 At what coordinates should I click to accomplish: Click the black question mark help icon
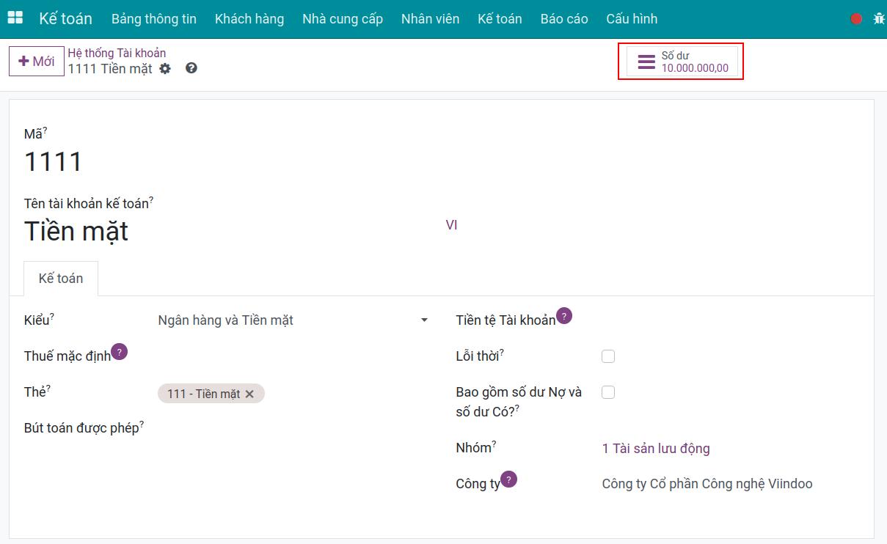tap(191, 68)
